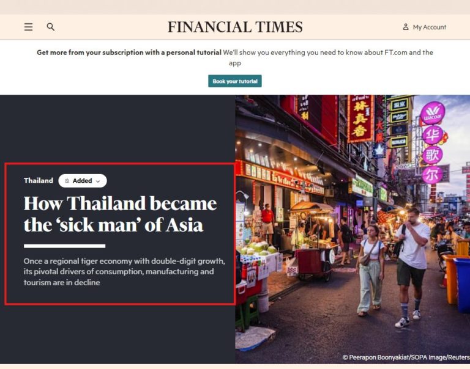Image resolution: width=470 pixels, height=369 pixels.
Task: Book your tutorial button
Action: pos(235,81)
